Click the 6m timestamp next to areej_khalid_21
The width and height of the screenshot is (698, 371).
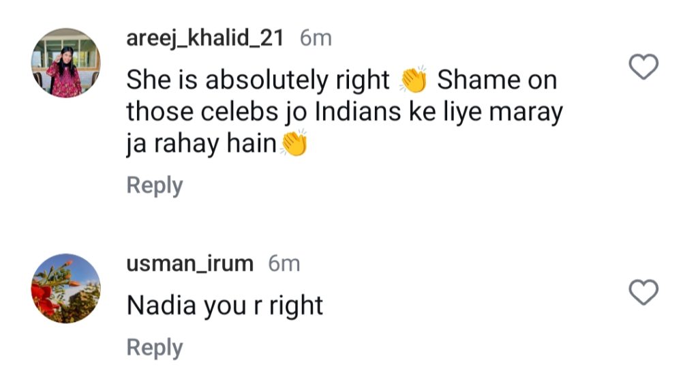316,38
